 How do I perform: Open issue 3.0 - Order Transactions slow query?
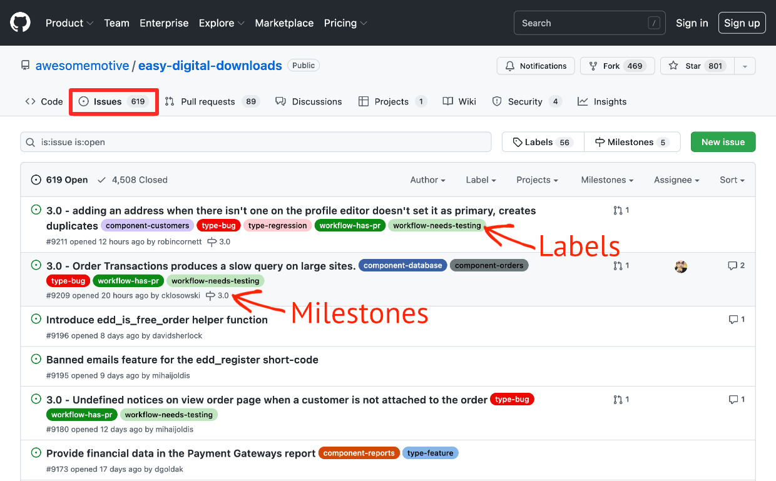coord(201,266)
